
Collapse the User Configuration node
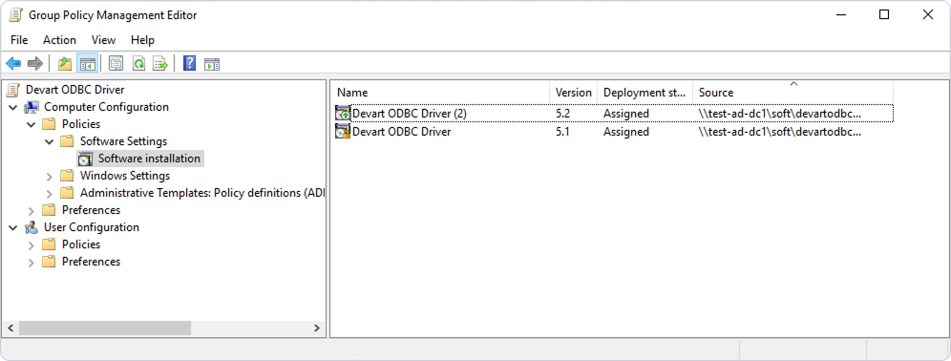(x=13, y=227)
